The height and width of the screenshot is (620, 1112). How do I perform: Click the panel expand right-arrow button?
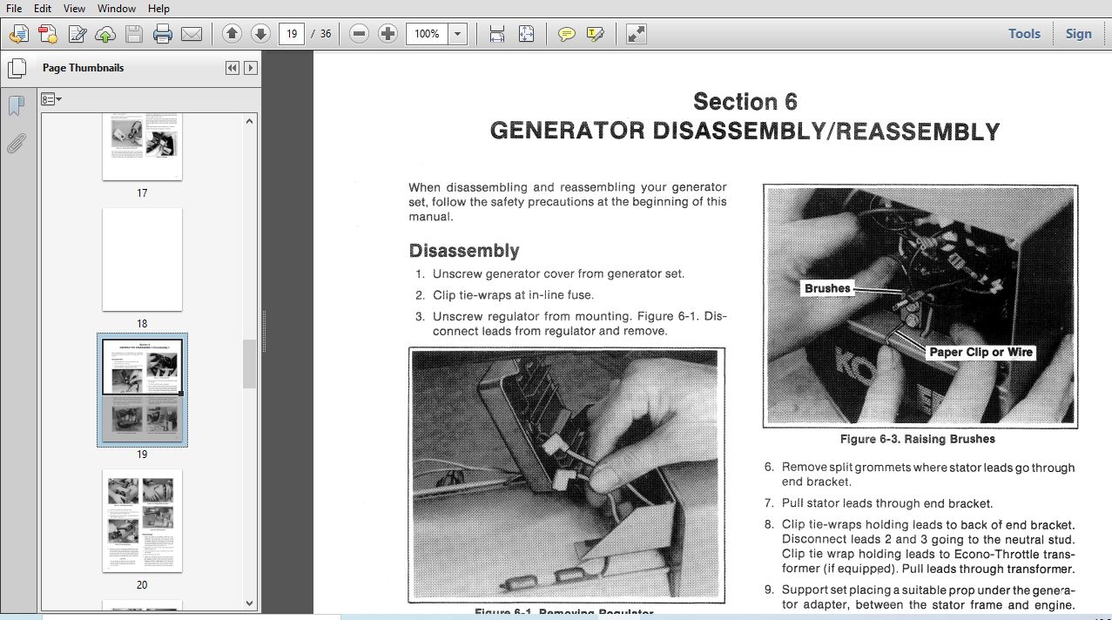click(x=251, y=68)
